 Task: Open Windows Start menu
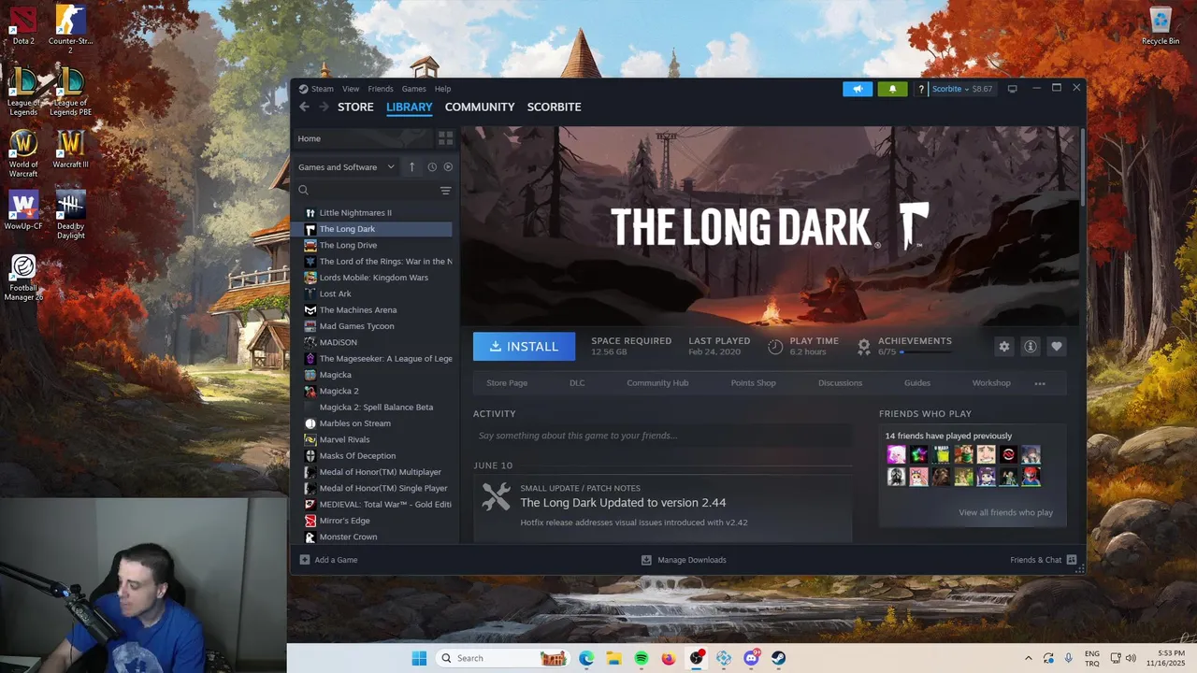click(419, 658)
